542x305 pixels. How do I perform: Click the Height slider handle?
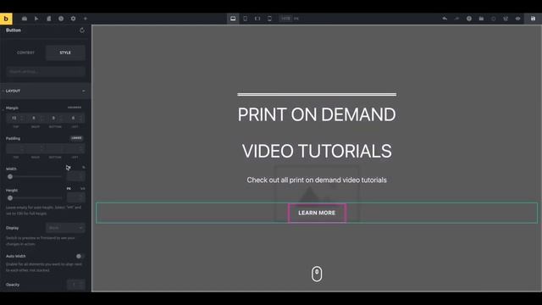pyautogui.click(x=10, y=198)
